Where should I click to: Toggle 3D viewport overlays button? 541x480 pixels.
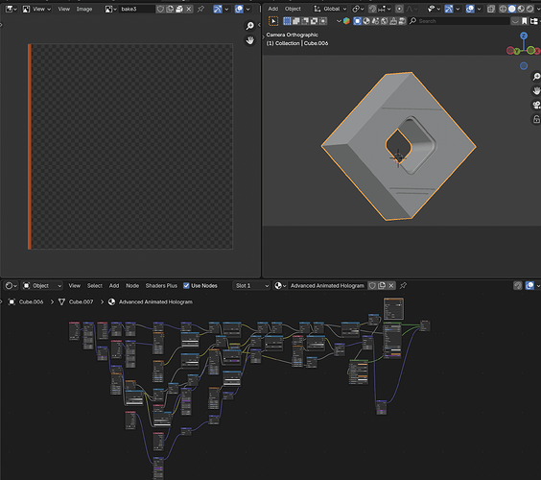[470, 9]
